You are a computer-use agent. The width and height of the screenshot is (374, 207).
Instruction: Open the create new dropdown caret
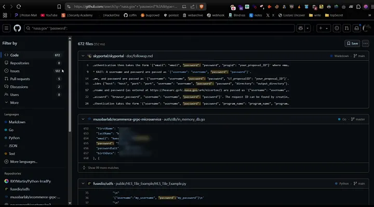click(327, 29)
